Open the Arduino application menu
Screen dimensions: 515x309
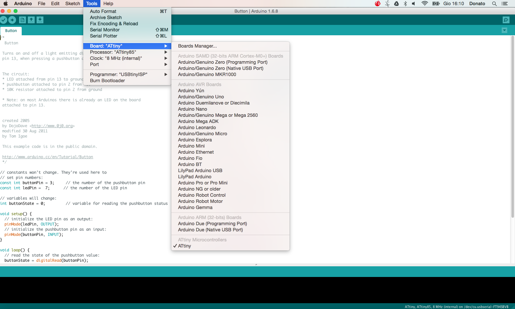coord(23,4)
